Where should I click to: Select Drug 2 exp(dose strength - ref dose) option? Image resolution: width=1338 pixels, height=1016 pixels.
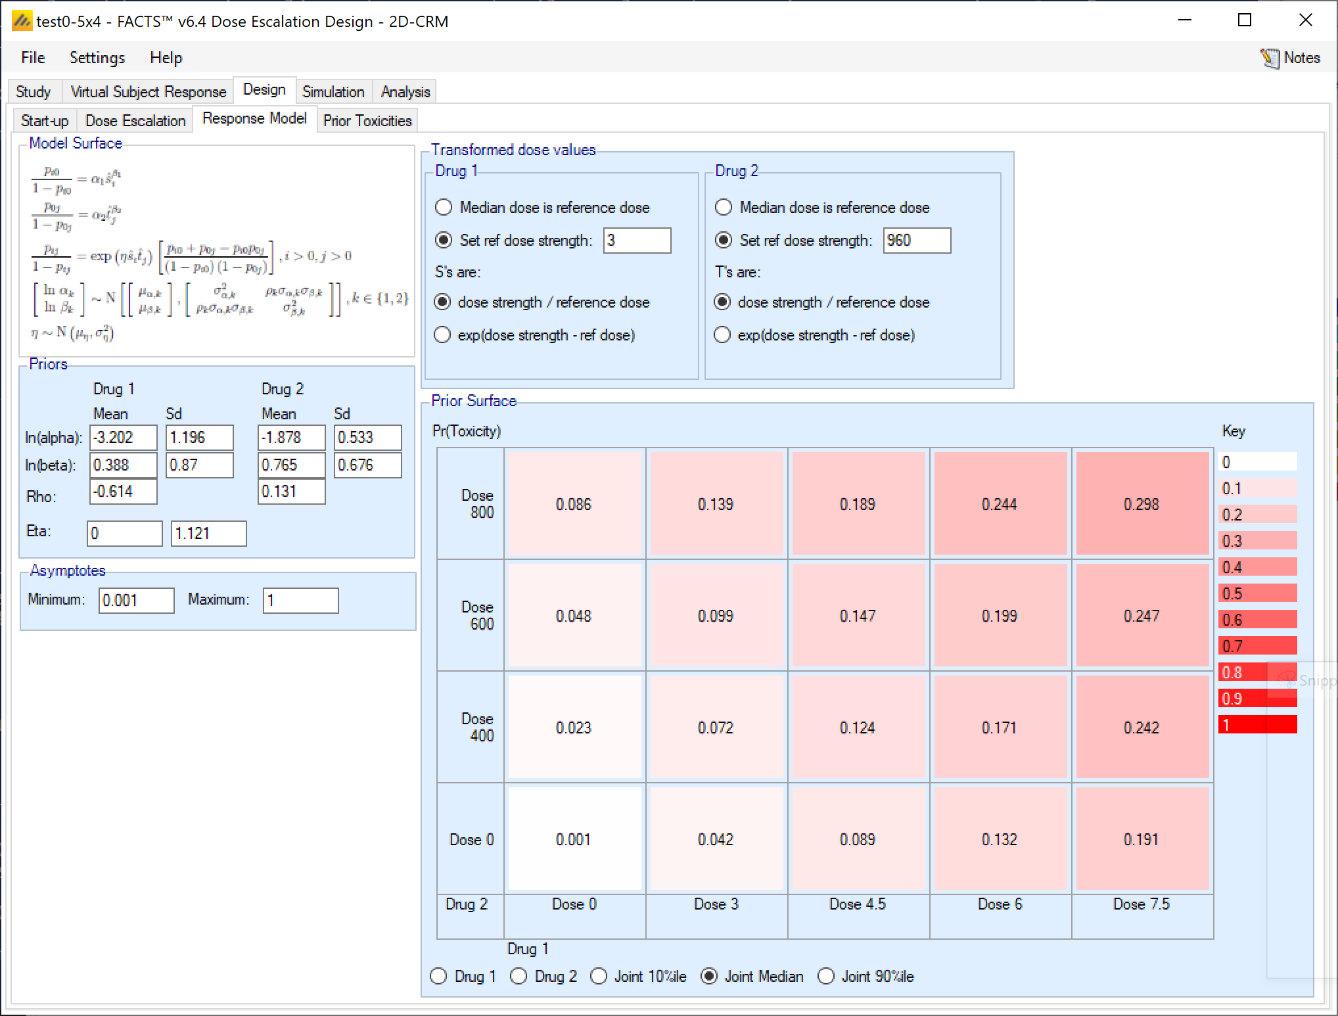click(x=723, y=335)
